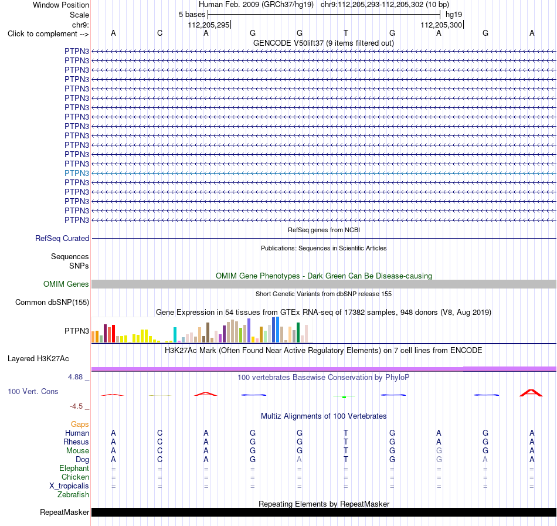Screen dimensions: 557x526
Task: Click the 112,205,295 coordinate on the ruler
Action: click(x=209, y=25)
